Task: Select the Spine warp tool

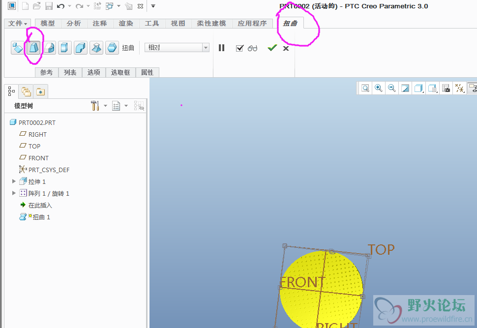Action: pyautogui.click(x=49, y=48)
